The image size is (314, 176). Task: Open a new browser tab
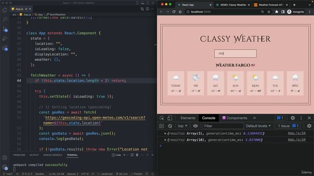coord(294,5)
